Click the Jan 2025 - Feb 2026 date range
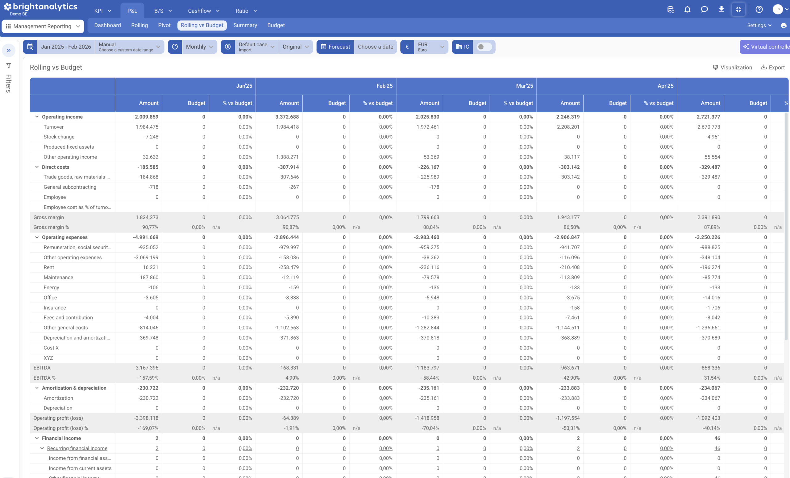The image size is (790, 478). (66, 47)
